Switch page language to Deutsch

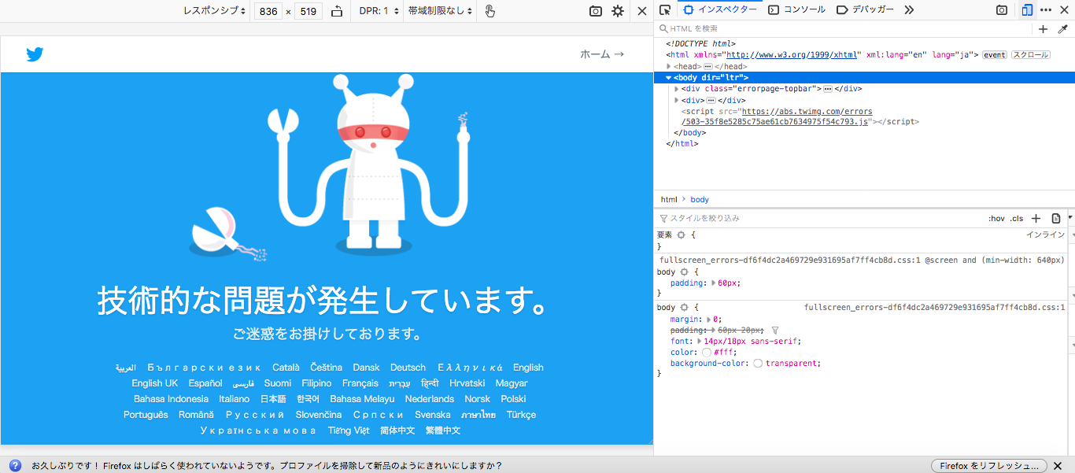coord(408,368)
